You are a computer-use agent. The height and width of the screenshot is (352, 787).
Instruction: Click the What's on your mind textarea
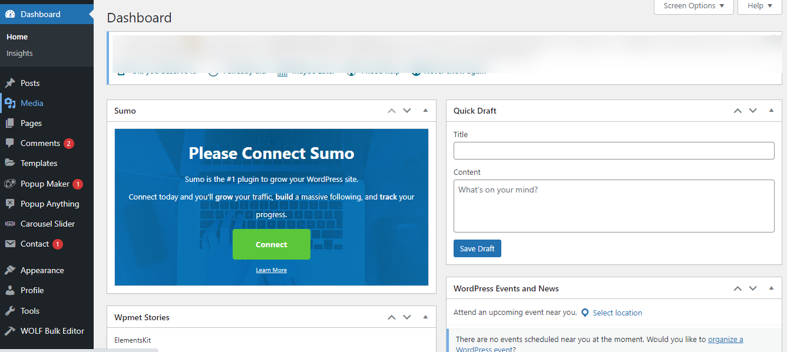pos(614,206)
